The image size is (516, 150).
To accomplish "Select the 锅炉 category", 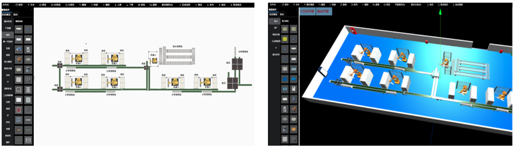I will click(x=8, y=142).
